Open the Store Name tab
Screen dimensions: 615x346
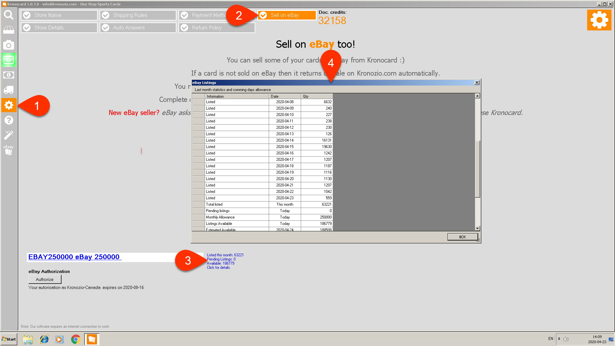(x=59, y=15)
